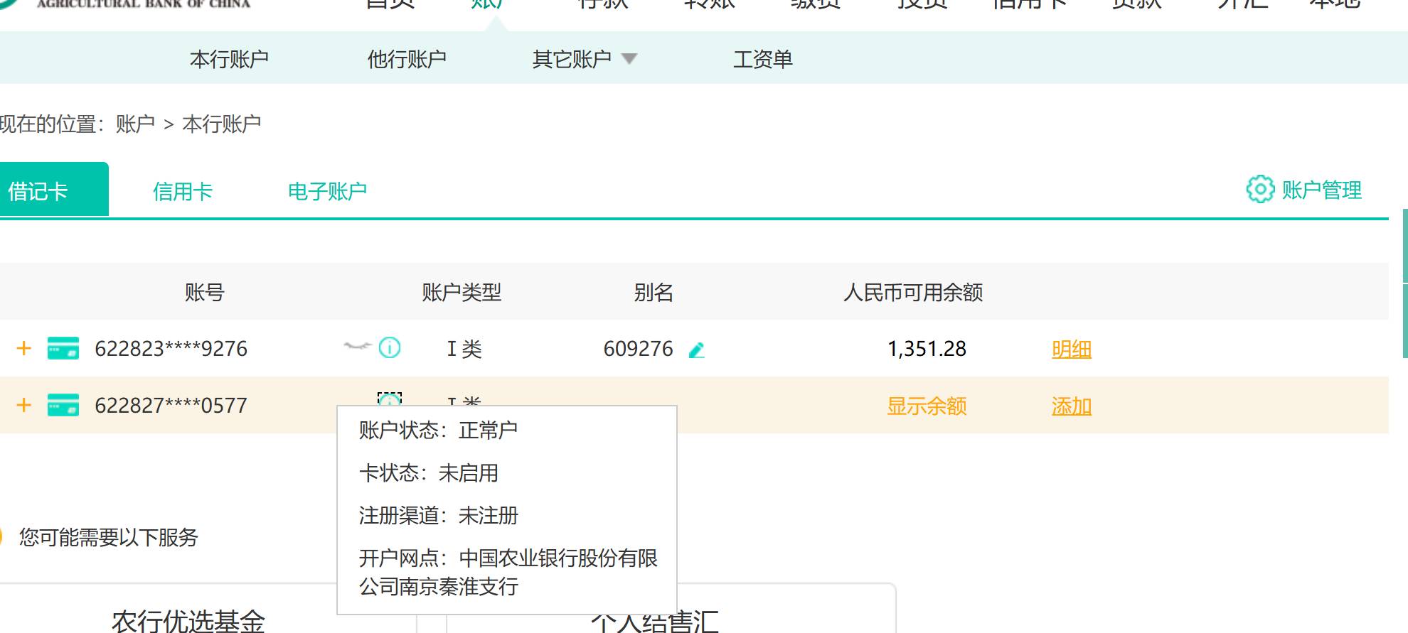Click the 别名 column header
The image size is (1408, 633).
654,292
